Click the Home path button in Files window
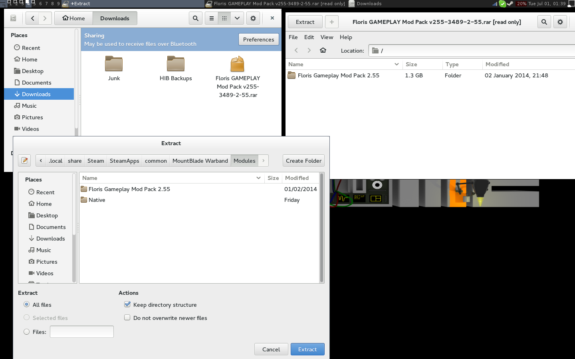575x359 pixels. pos(73,18)
